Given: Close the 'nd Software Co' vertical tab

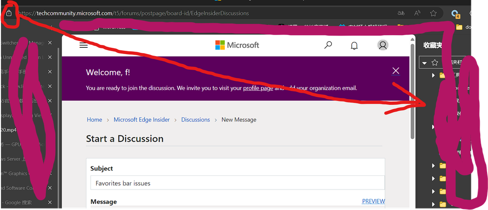Looking at the screenshot, I should 50,188.
